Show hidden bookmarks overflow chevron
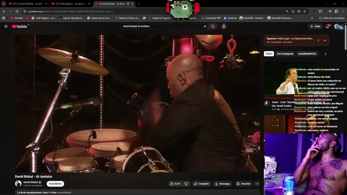This screenshot has height=195, width=347. pos(312,18)
